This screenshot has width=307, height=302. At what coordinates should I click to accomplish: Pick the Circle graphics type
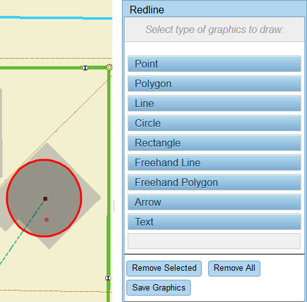tap(214, 123)
